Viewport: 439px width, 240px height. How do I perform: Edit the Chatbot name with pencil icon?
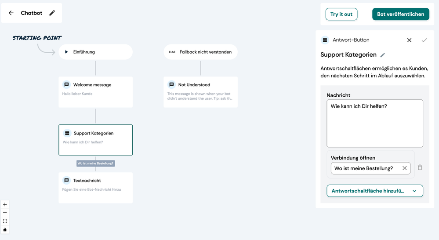(52, 13)
